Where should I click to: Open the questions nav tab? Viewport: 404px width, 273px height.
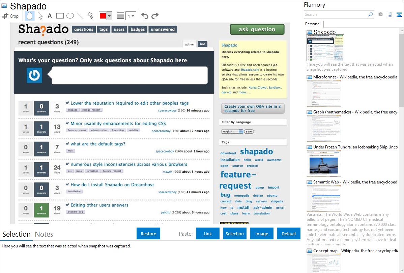click(x=84, y=29)
